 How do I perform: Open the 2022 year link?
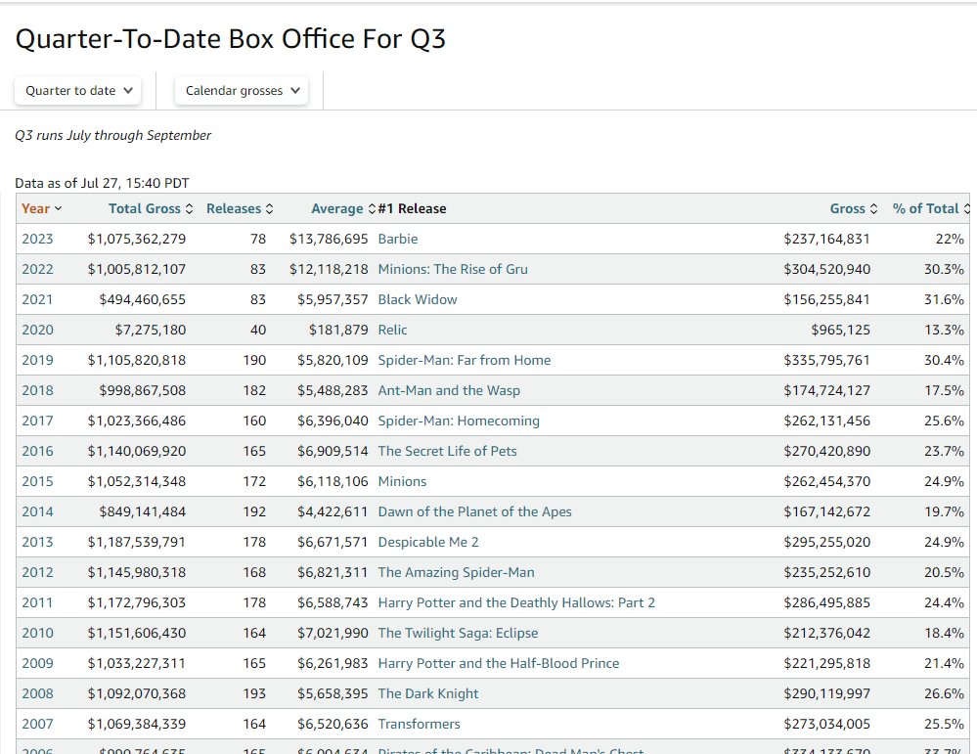click(37, 269)
